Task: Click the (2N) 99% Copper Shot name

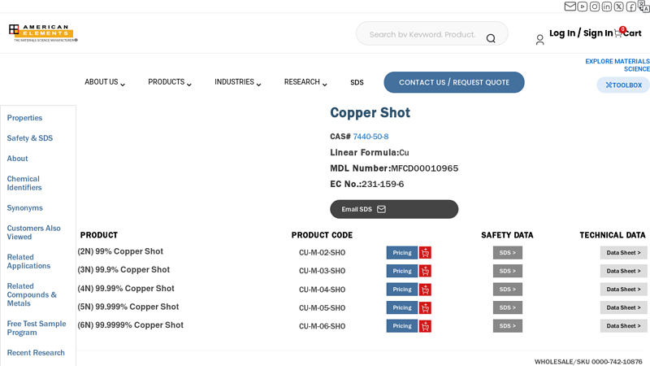Action: [120, 251]
